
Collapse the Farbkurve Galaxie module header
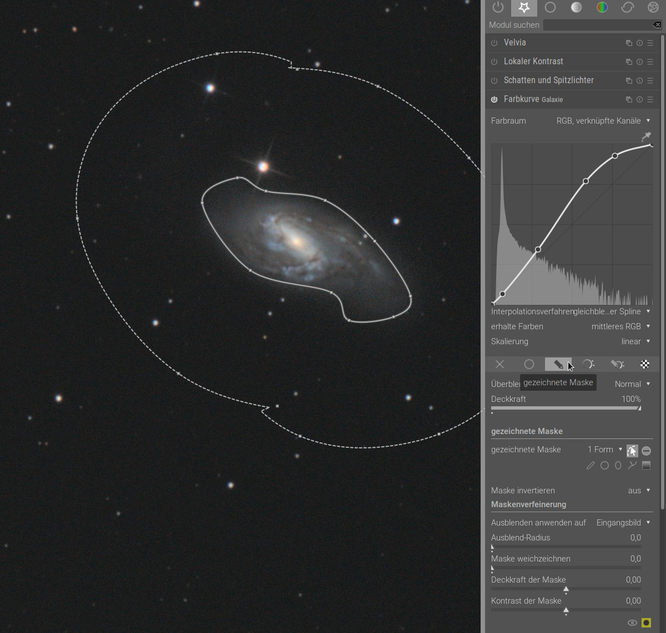pos(533,99)
